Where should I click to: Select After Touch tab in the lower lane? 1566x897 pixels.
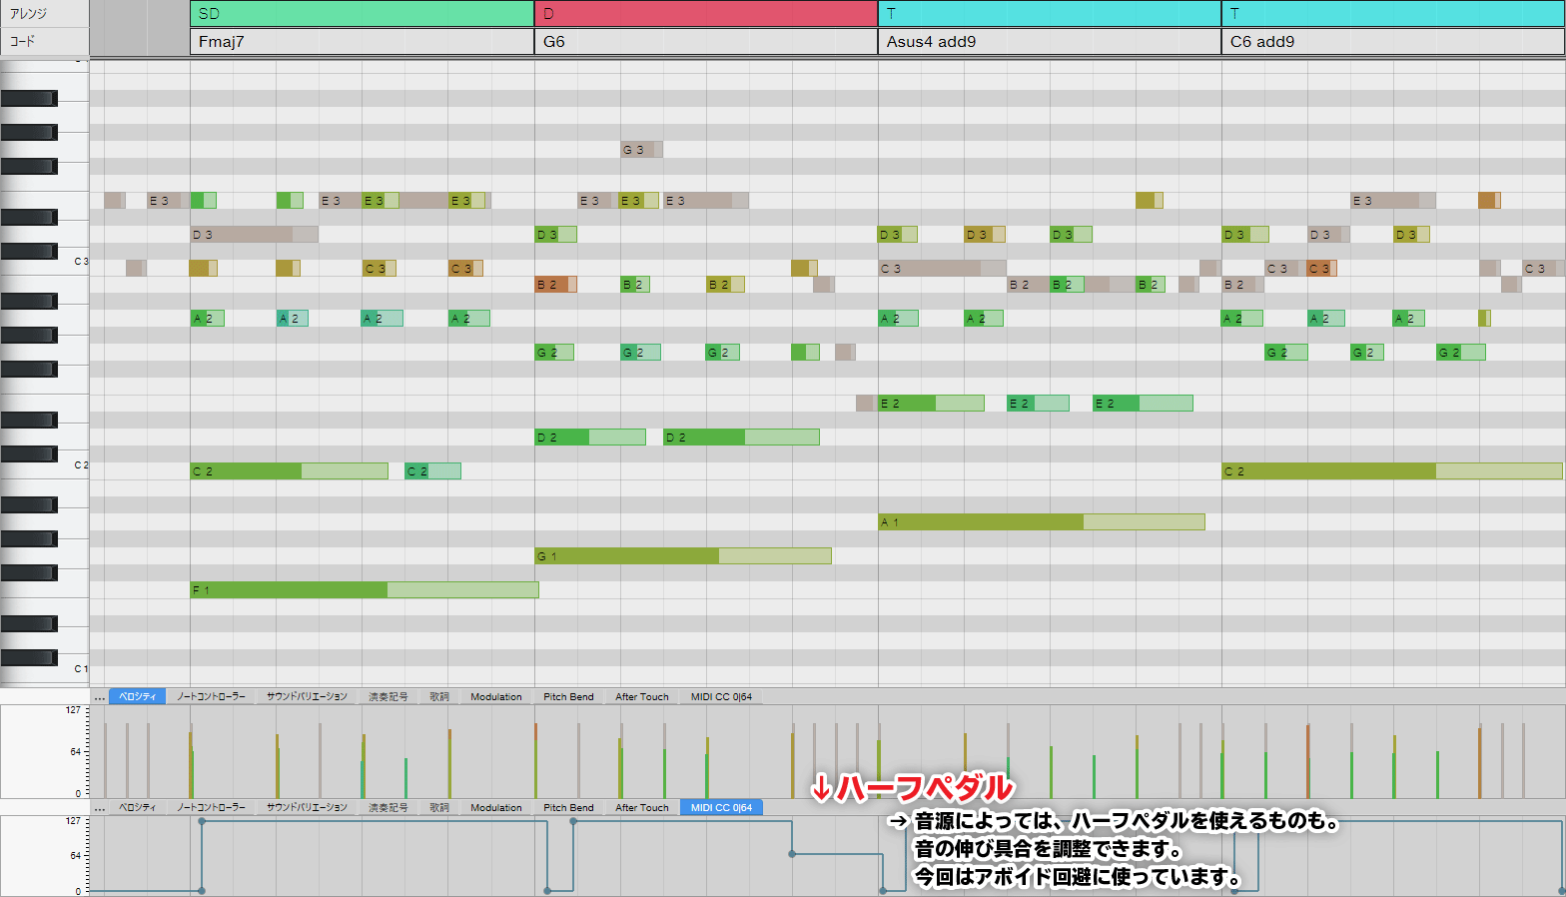click(x=642, y=807)
